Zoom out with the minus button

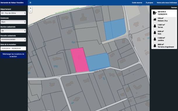(30, 11)
